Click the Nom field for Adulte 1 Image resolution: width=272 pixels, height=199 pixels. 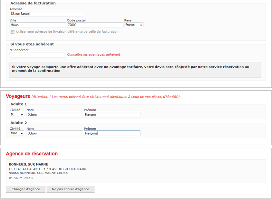[55, 115]
